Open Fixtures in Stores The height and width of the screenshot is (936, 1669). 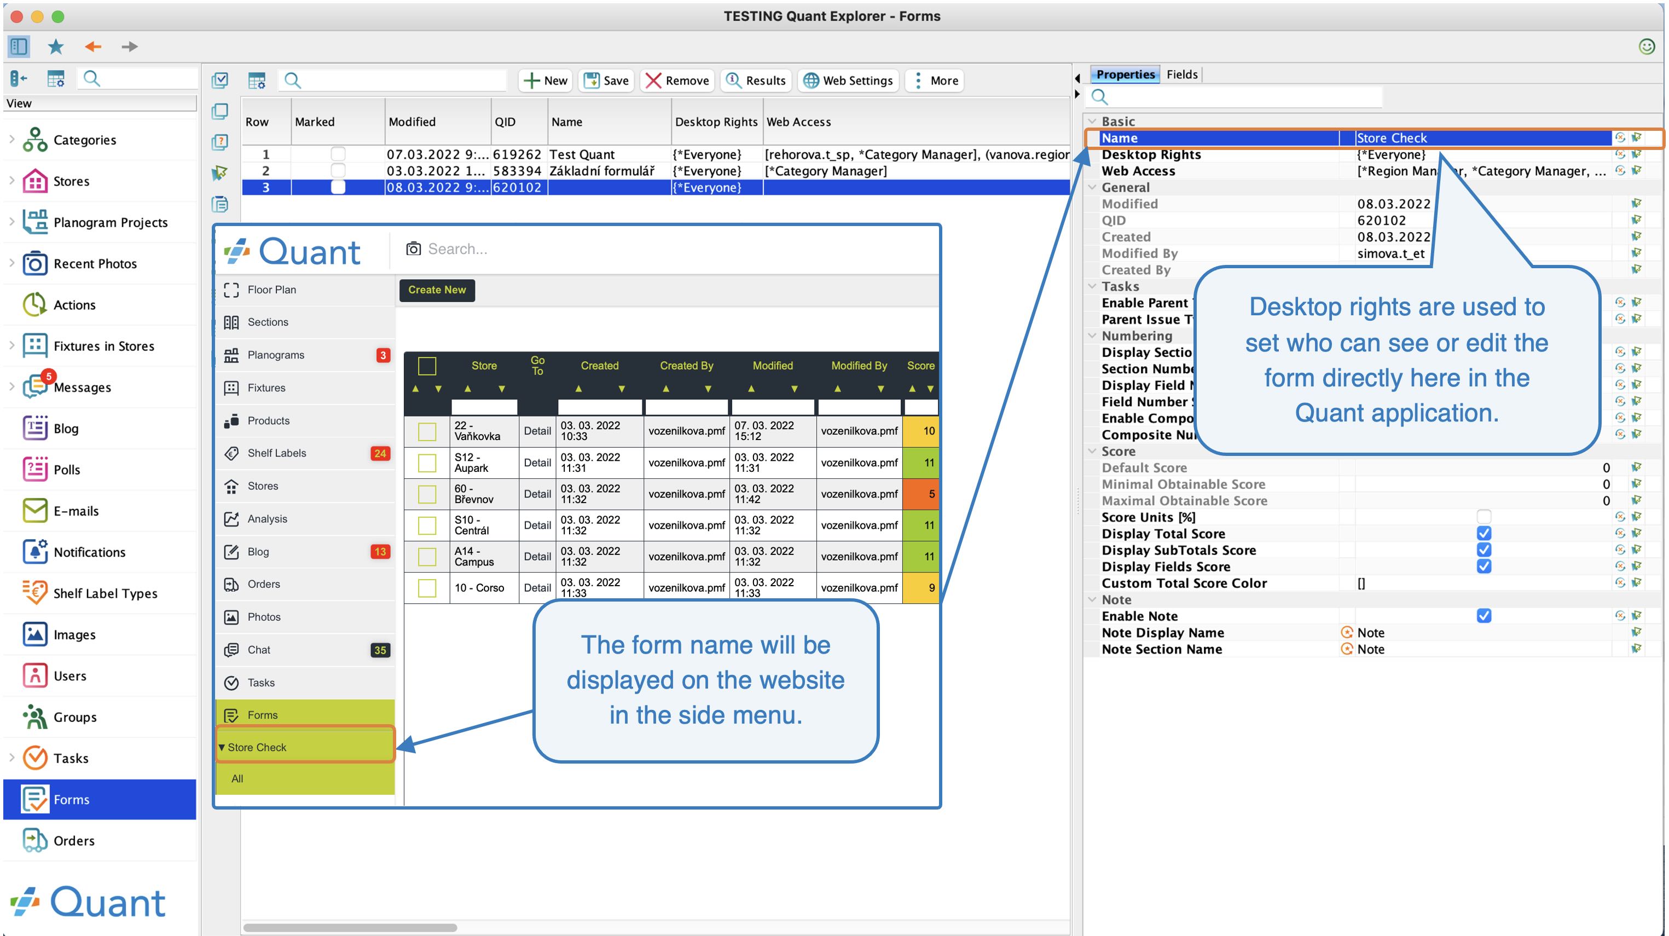(103, 346)
